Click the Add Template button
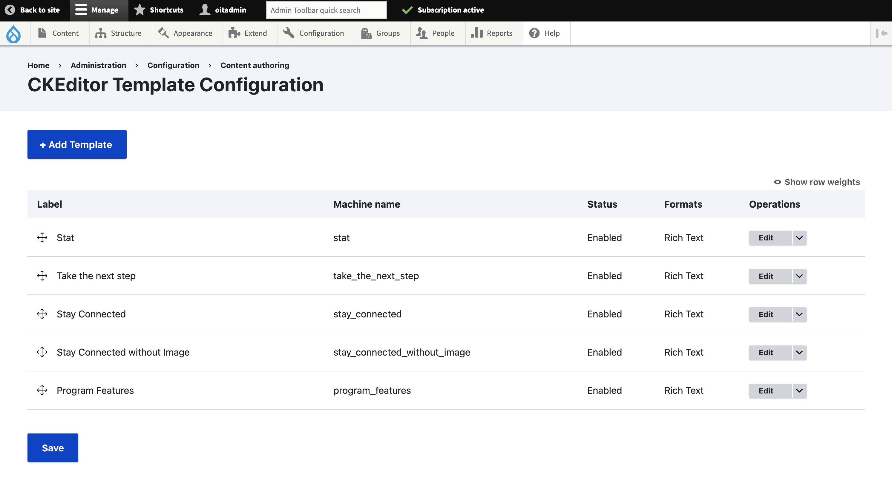892x497 pixels. 77,144
